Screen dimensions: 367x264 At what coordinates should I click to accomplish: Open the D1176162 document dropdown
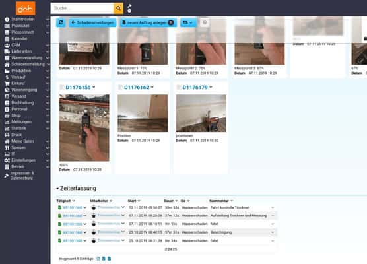[x=152, y=87]
